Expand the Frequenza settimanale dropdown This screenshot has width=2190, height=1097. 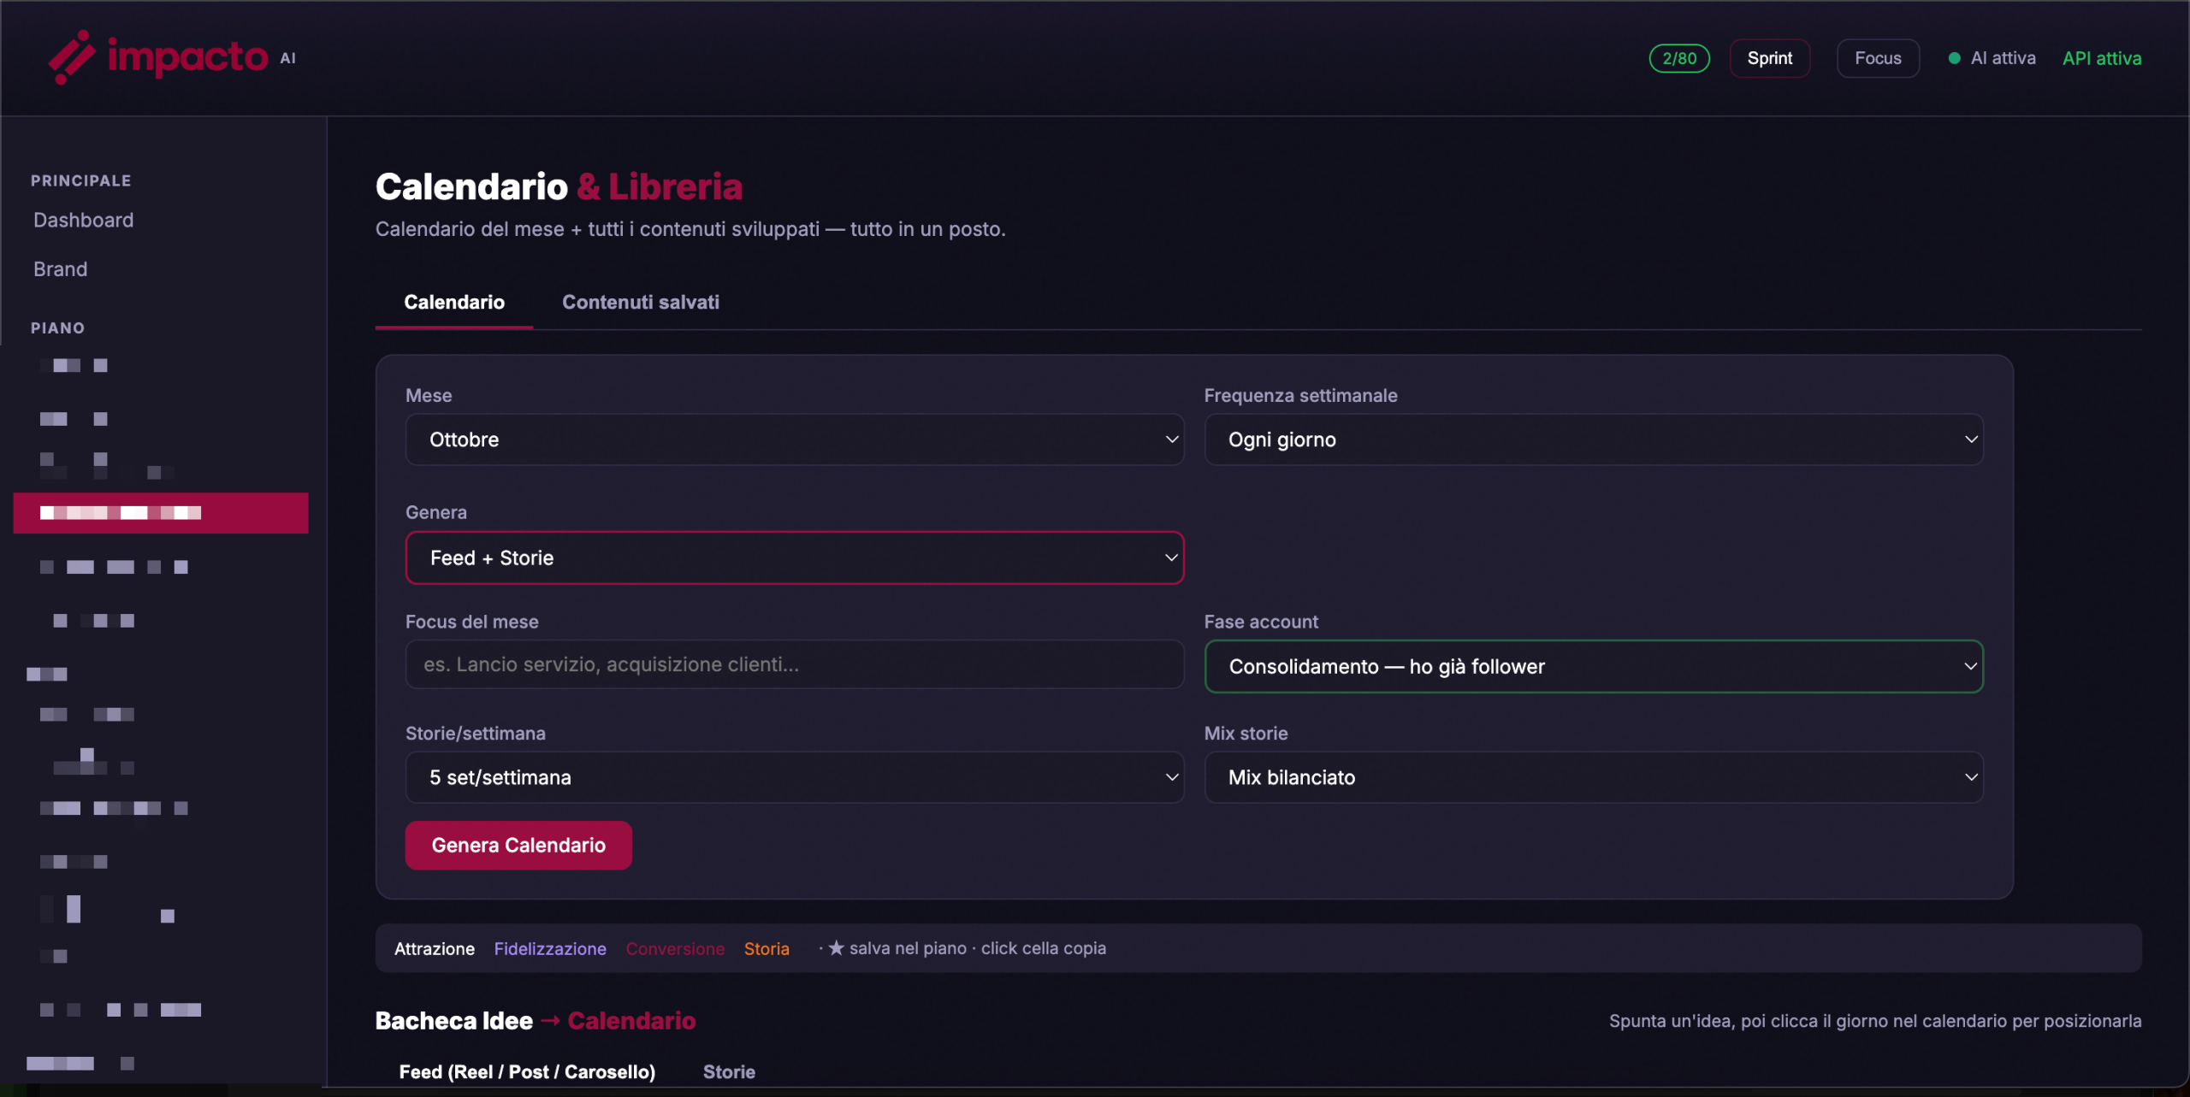click(1594, 439)
